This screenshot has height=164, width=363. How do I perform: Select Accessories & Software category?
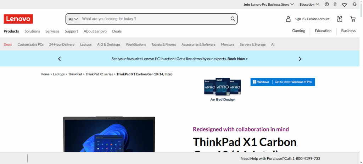[199, 44]
